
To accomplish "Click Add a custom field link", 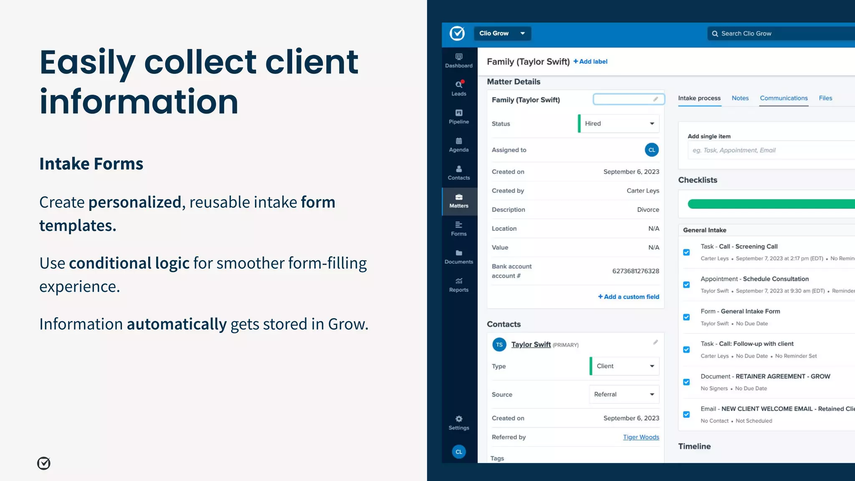I will click(628, 296).
